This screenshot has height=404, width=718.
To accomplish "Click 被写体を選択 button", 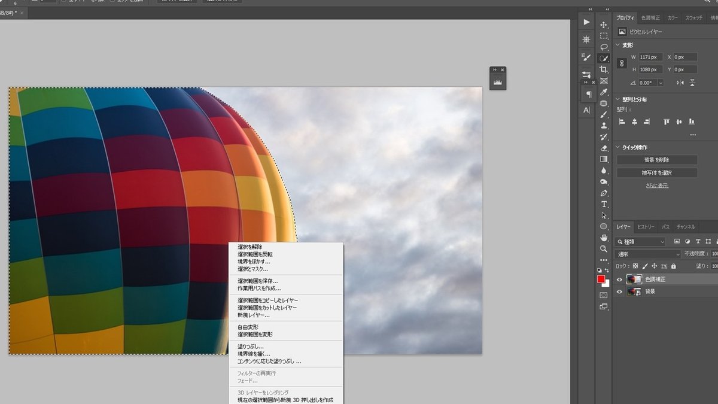I will [x=657, y=172].
